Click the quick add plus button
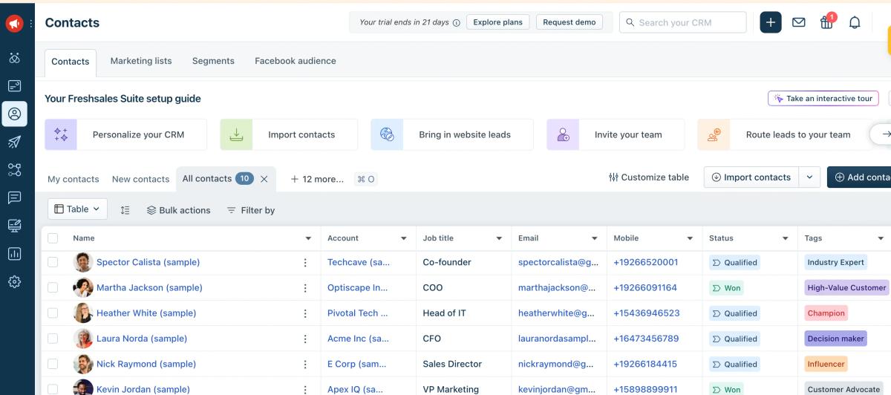Image resolution: width=891 pixels, height=395 pixels. (x=771, y=22)
